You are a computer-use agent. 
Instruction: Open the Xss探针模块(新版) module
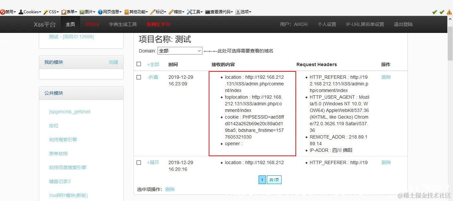(68, 195)
